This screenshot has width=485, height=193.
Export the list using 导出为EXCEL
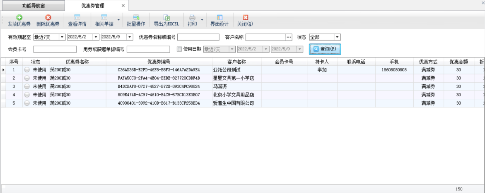(166, 17)
